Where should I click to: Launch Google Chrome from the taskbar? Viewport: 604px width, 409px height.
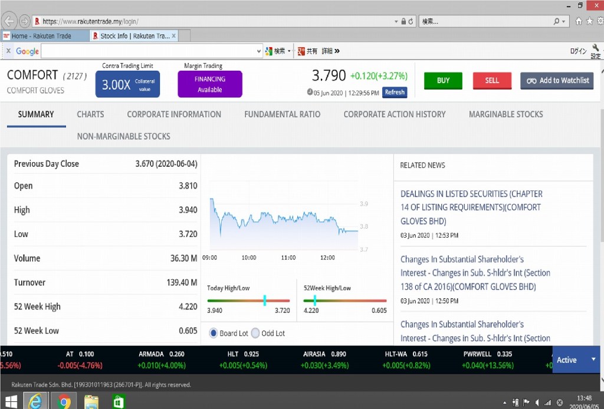click(64, 401)
